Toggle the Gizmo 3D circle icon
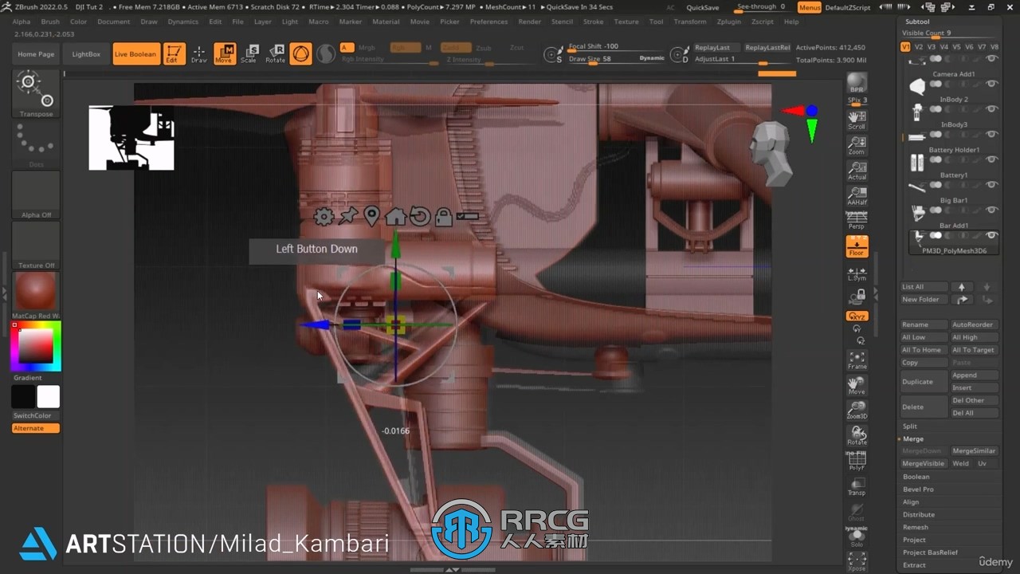Image resolution: width=1020 pixels, height=574 pixels. [300, 54]
